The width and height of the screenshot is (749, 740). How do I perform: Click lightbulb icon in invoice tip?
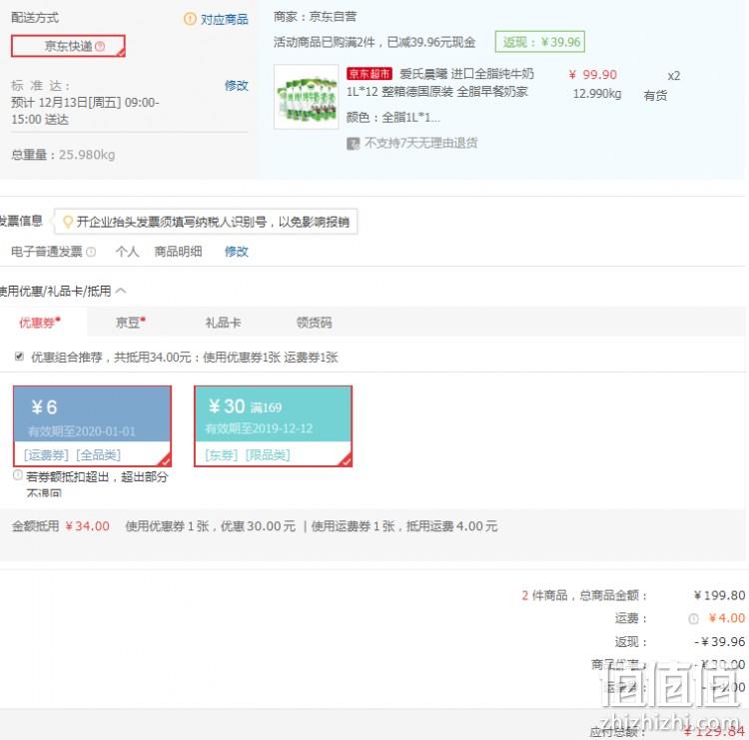[68, 222]
